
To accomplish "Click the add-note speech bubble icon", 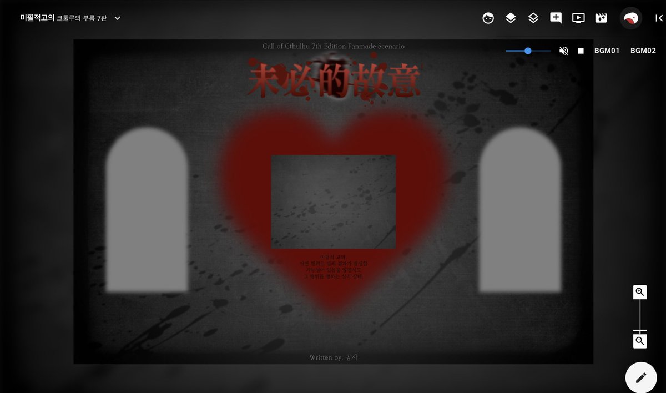I will point(556,18).
